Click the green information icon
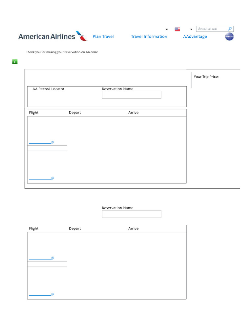This screenshot has width=252, height=336. pyautogui.click(x=15, y=62)
